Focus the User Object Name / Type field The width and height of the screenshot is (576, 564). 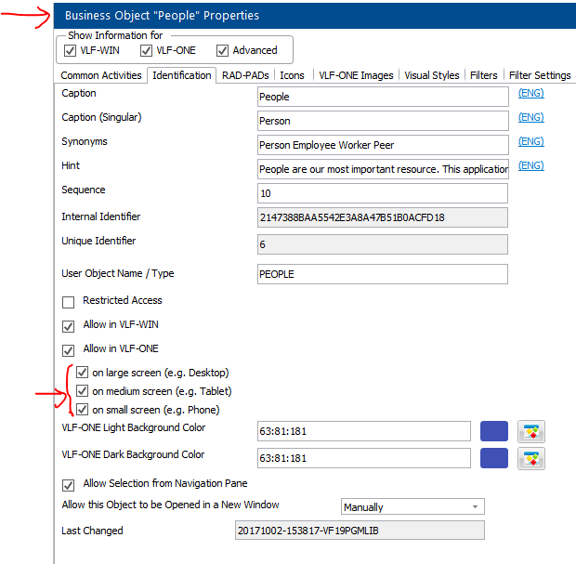(383, 274)
